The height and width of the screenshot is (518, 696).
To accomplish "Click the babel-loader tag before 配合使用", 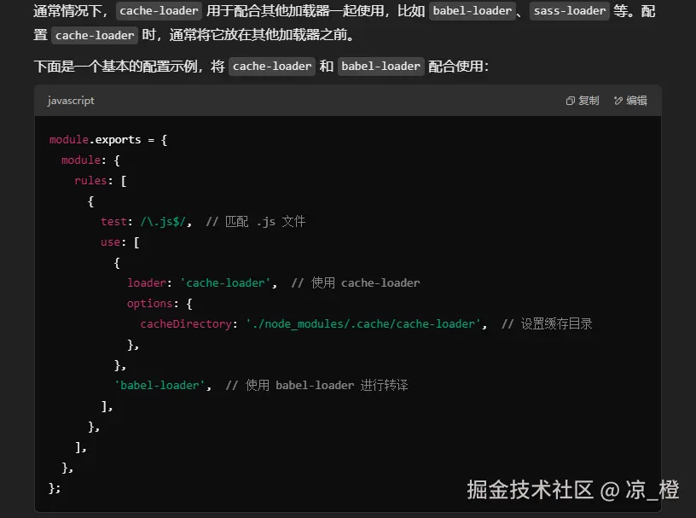I will coord(381,67).
